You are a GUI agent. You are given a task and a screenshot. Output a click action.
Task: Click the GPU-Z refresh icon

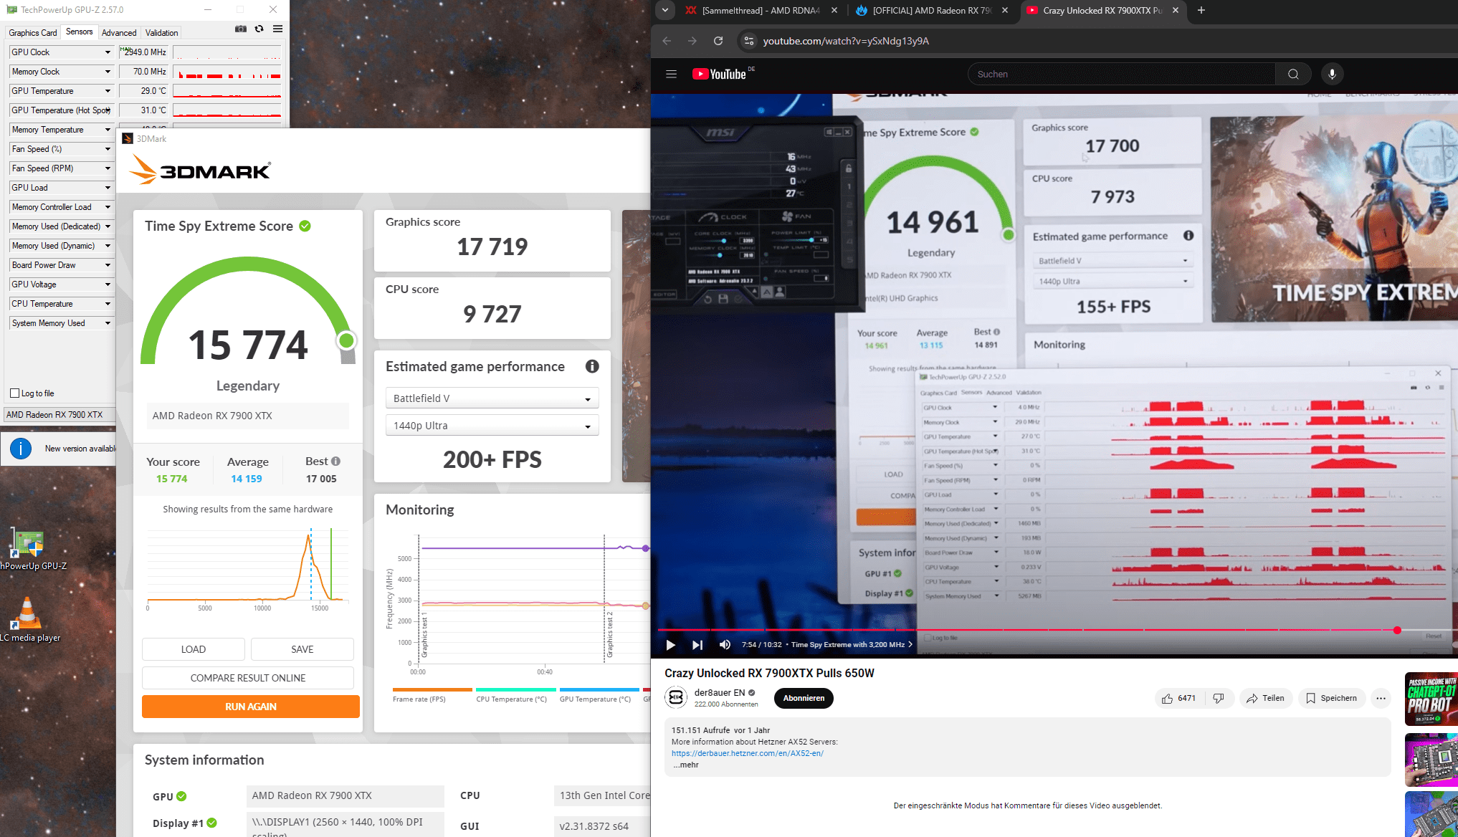click(x=259, y=29)
